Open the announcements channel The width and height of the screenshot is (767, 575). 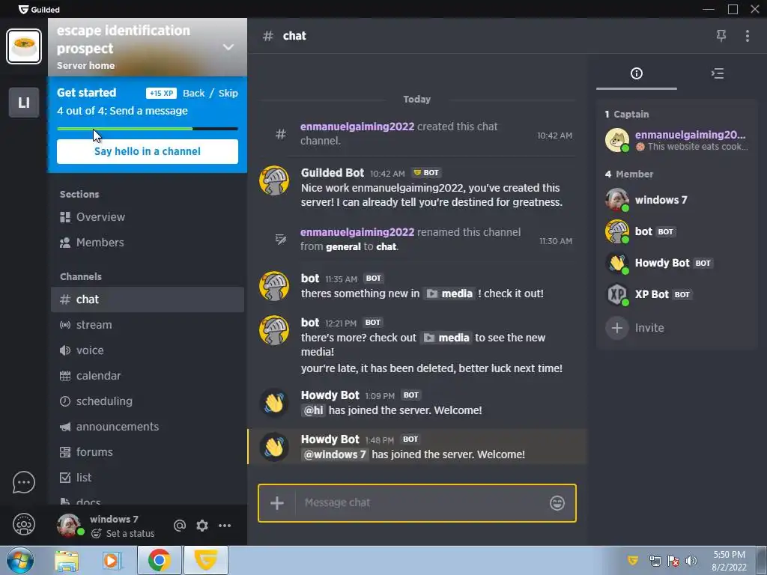point(148,426)
